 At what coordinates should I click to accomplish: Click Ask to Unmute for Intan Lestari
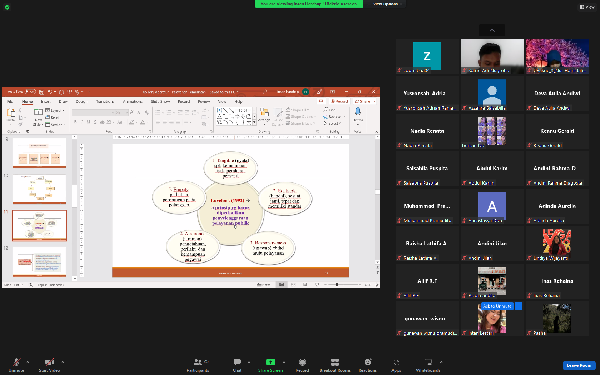coord(497,306)
